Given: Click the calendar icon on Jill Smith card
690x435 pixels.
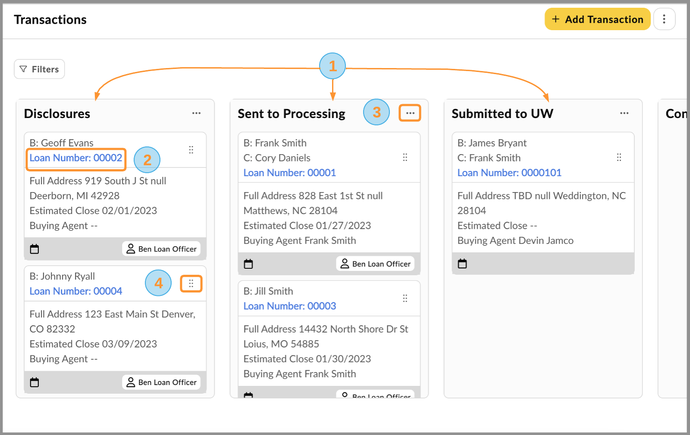Looking at the screenshot, I should click(248, 395).
